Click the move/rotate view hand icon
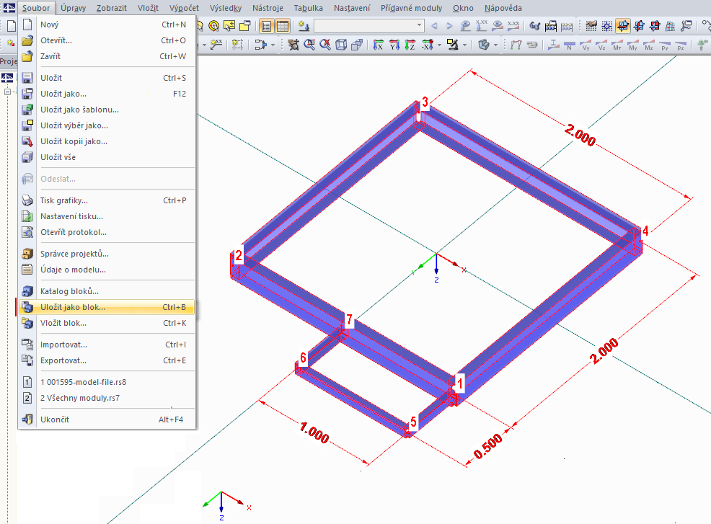 click(293, 45)
